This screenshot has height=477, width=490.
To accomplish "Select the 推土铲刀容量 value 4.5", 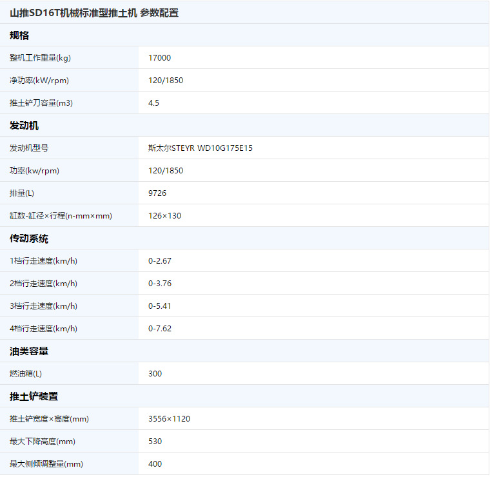I will point(153,102).
